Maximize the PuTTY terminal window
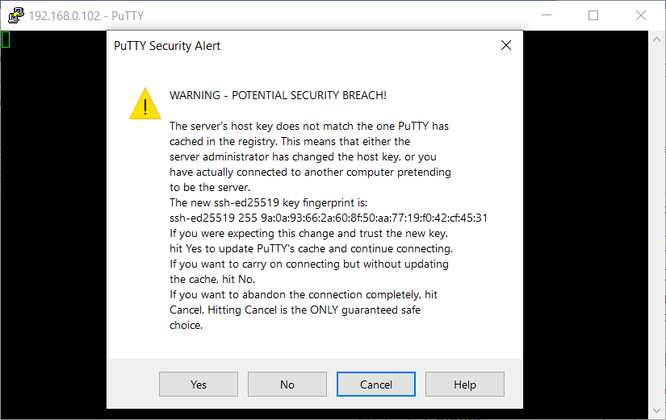Viewport: 666px width, 420px height. tap(593, 15)
